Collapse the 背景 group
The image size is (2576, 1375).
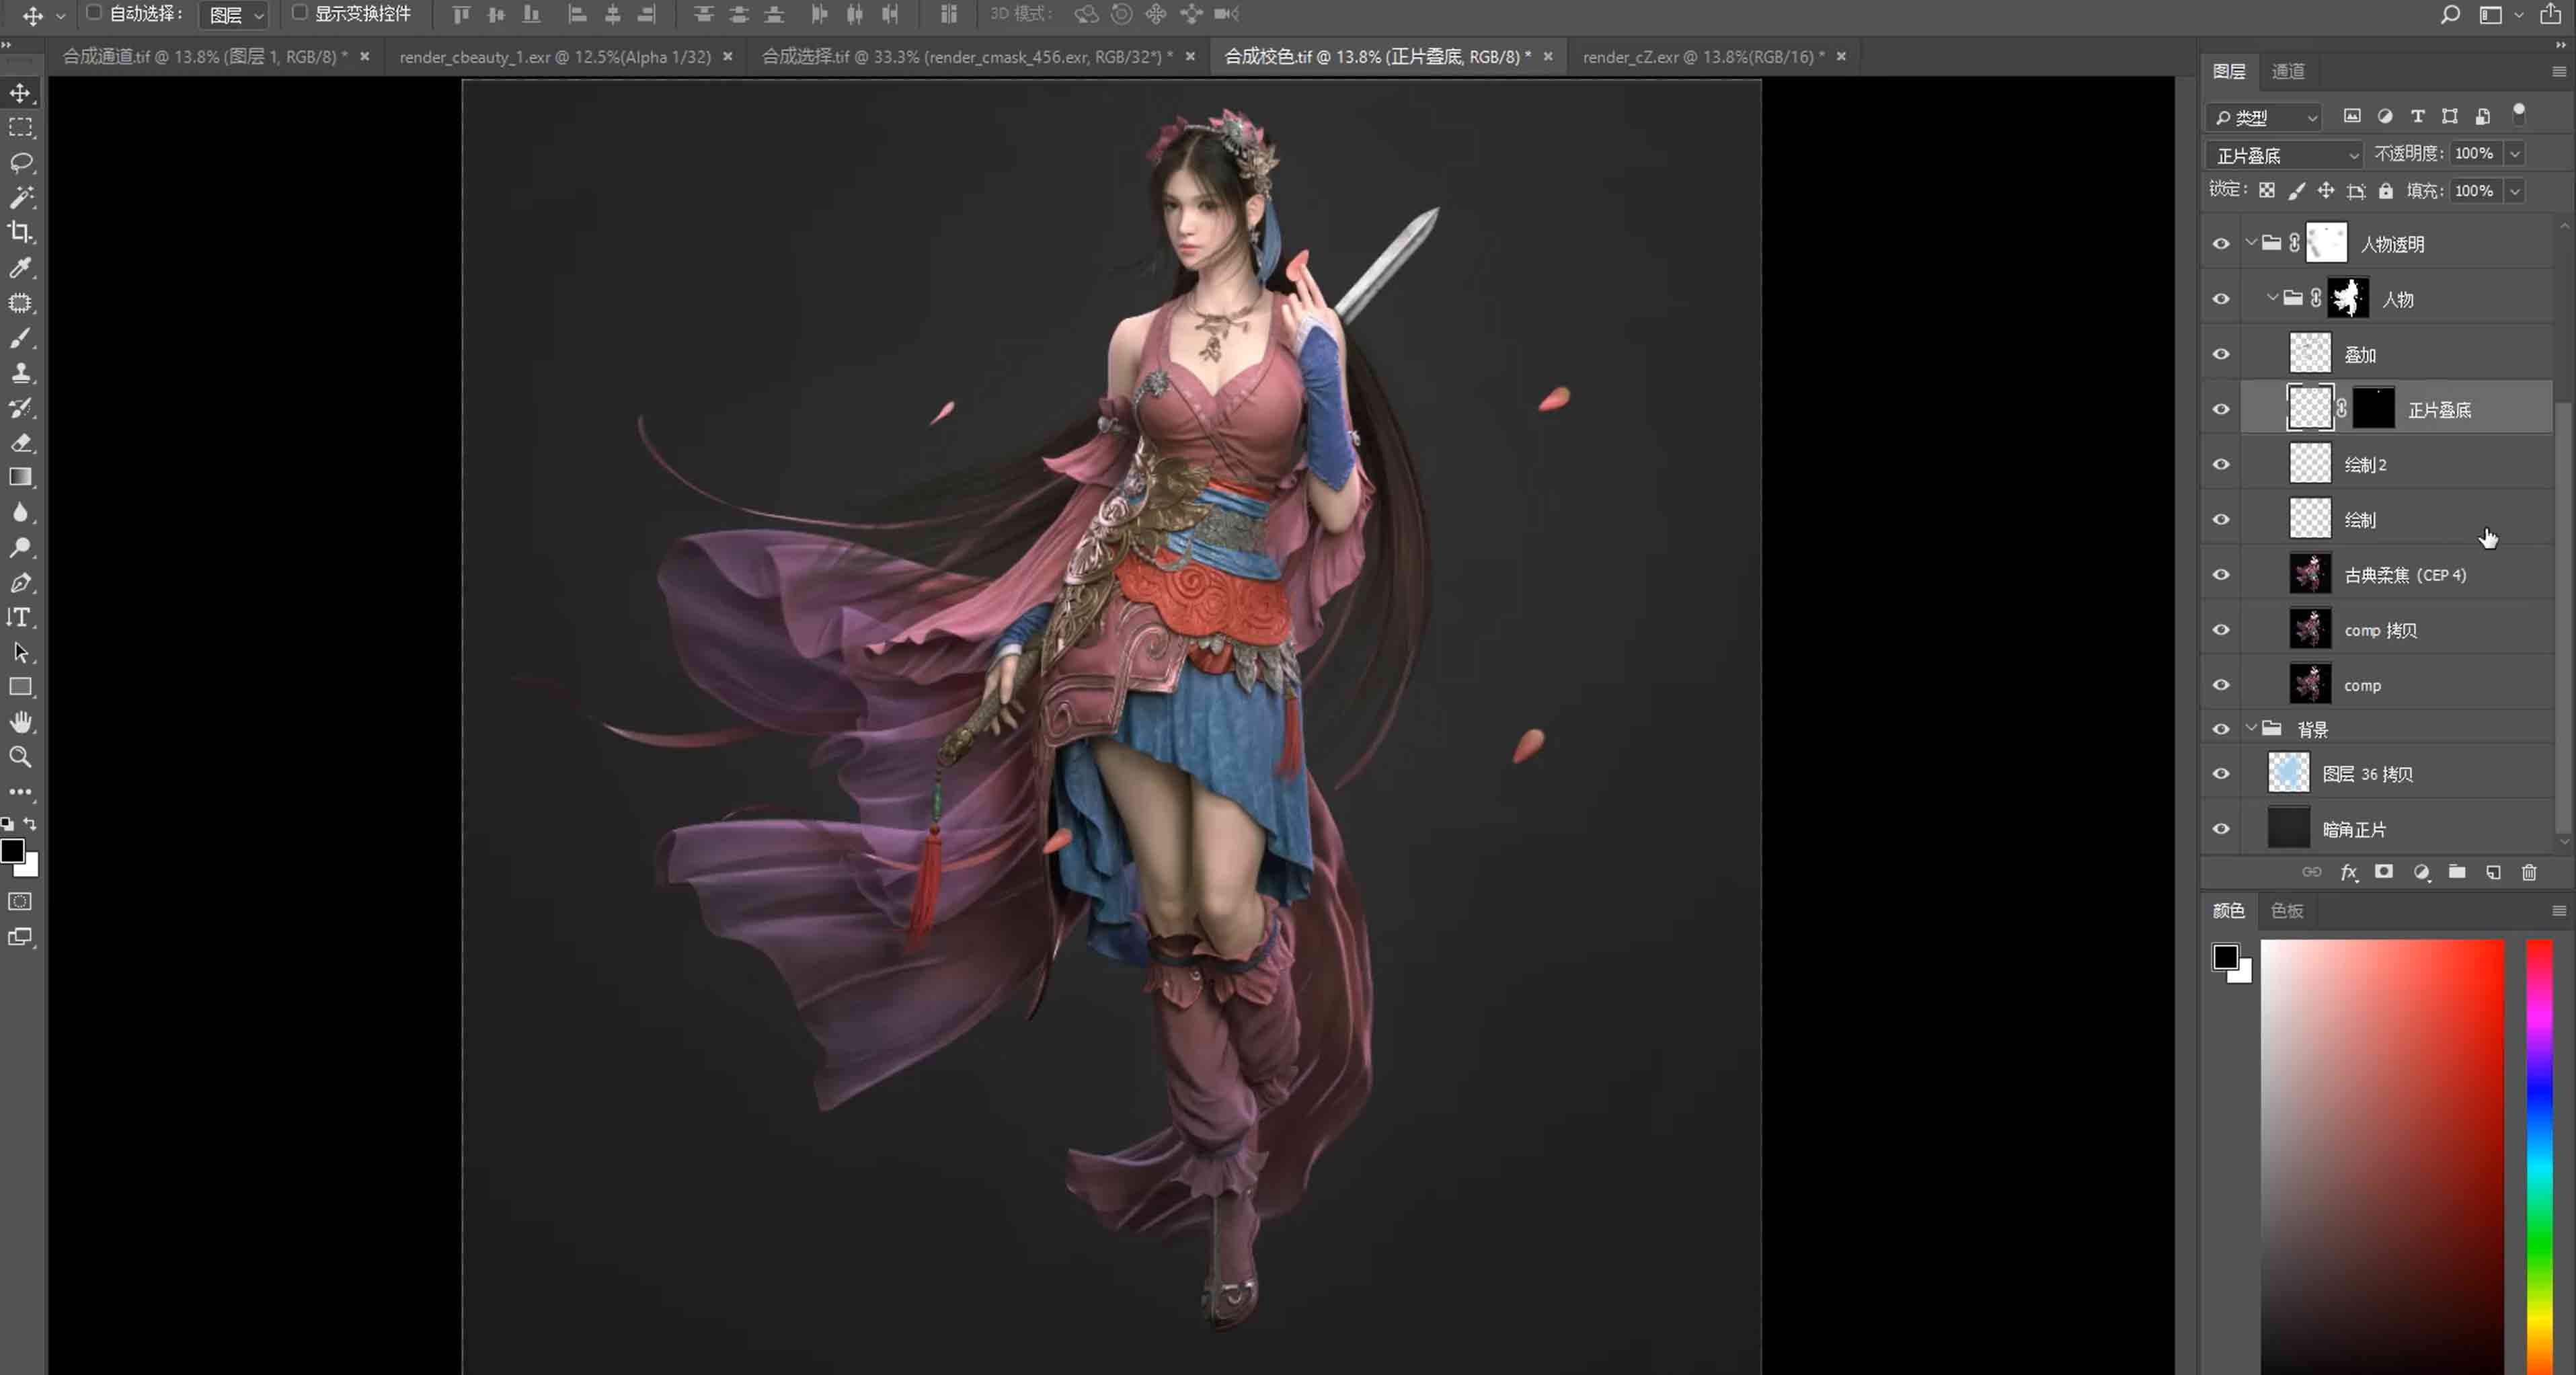(2251, 728)
